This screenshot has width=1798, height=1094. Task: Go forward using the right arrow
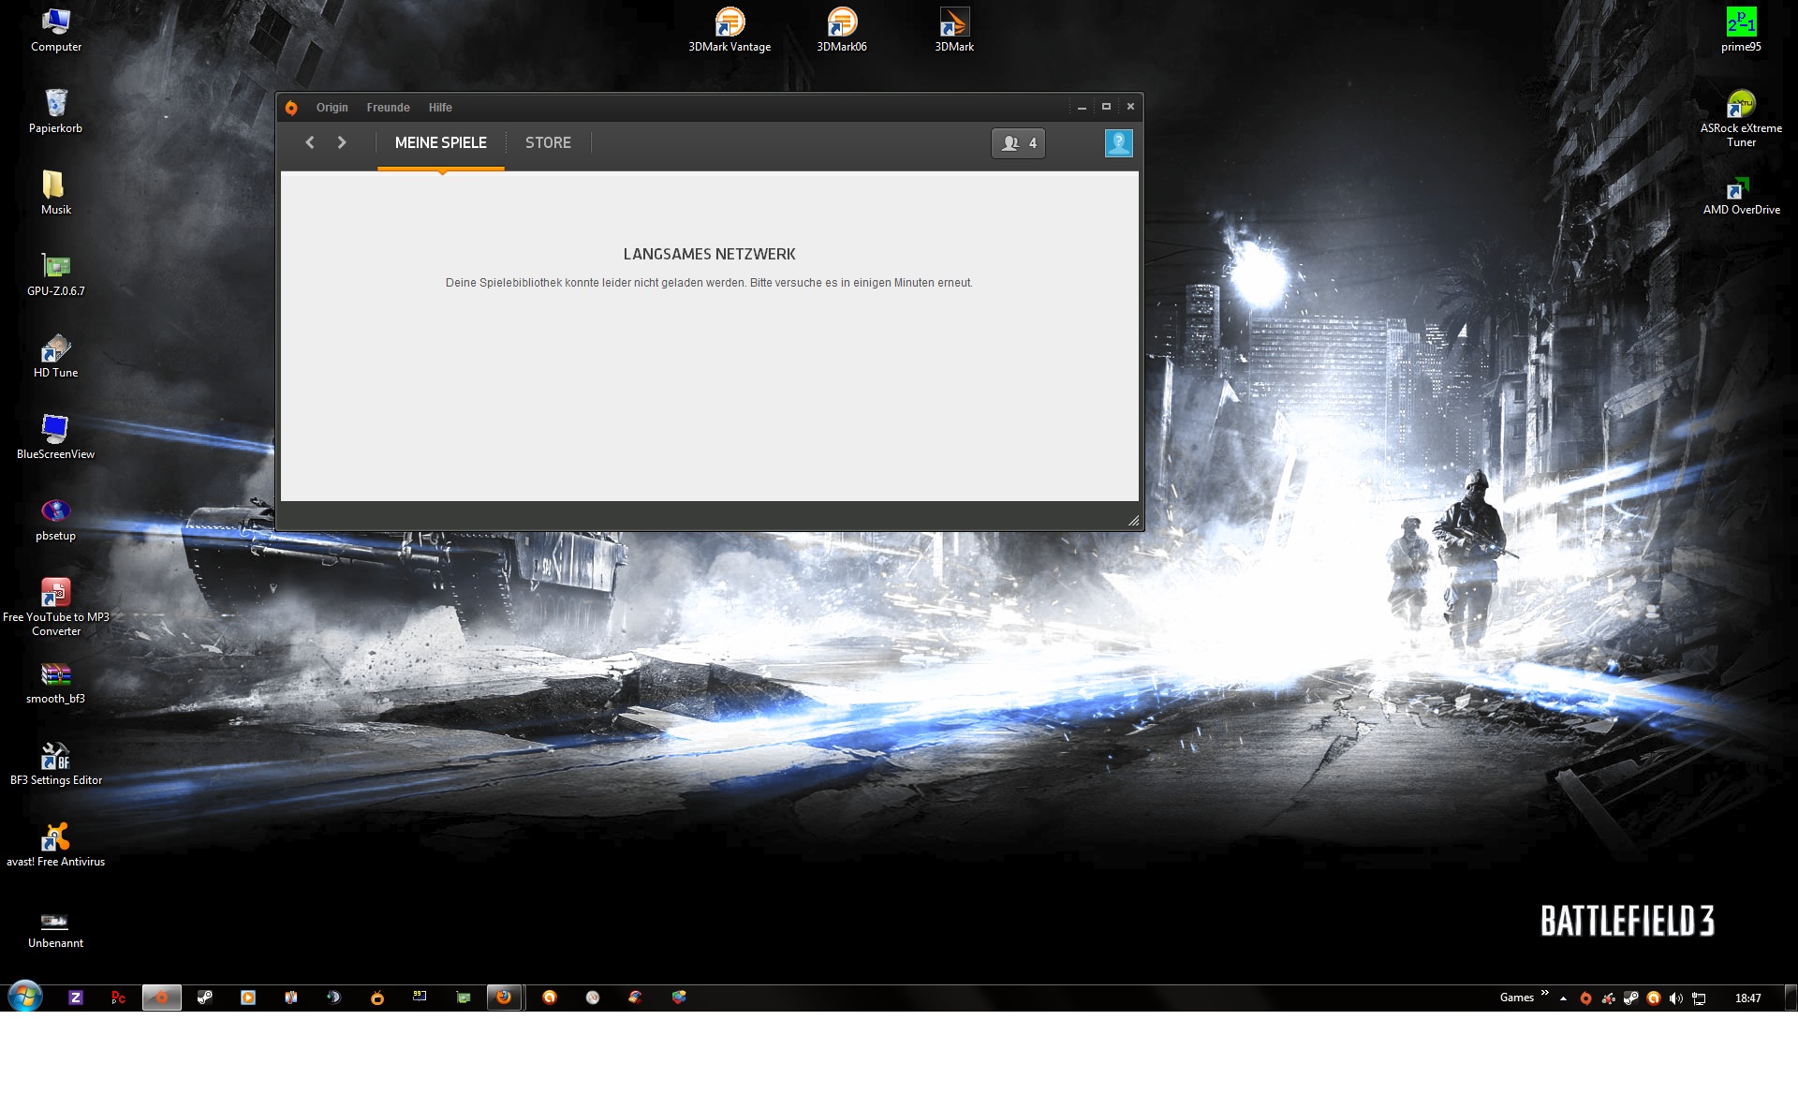(342, 142)
